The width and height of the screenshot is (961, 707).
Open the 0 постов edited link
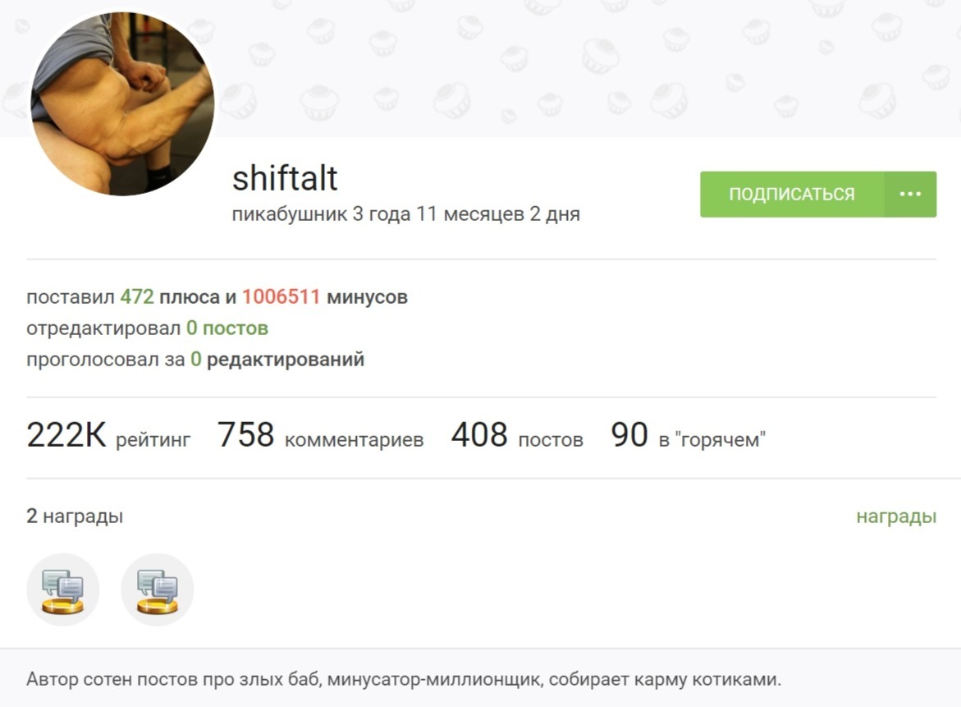[x=227, y=328]
